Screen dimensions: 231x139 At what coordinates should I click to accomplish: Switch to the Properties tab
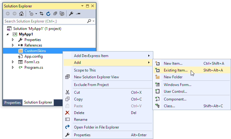12,103
